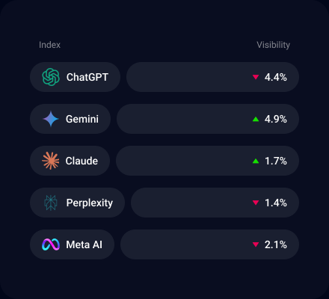
Task: Click the Gemini sparkle star icon
Action: pyautogui.click(x=51, y=119)
